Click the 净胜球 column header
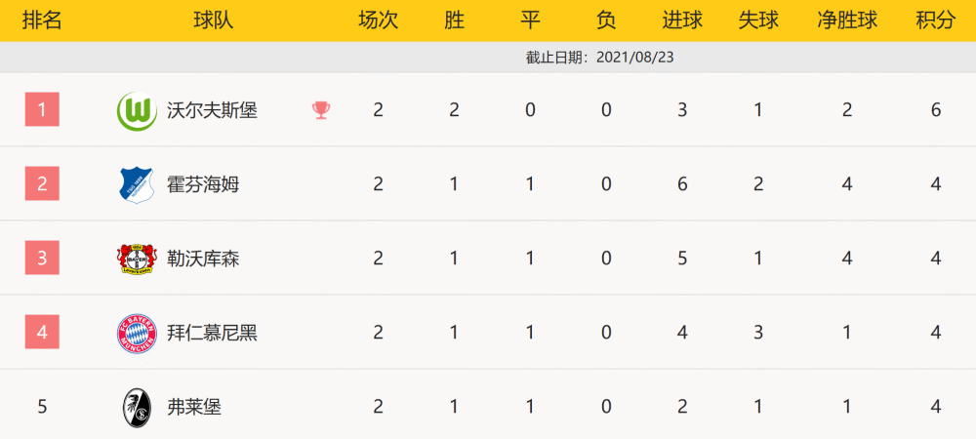 [x=847, y=20]
